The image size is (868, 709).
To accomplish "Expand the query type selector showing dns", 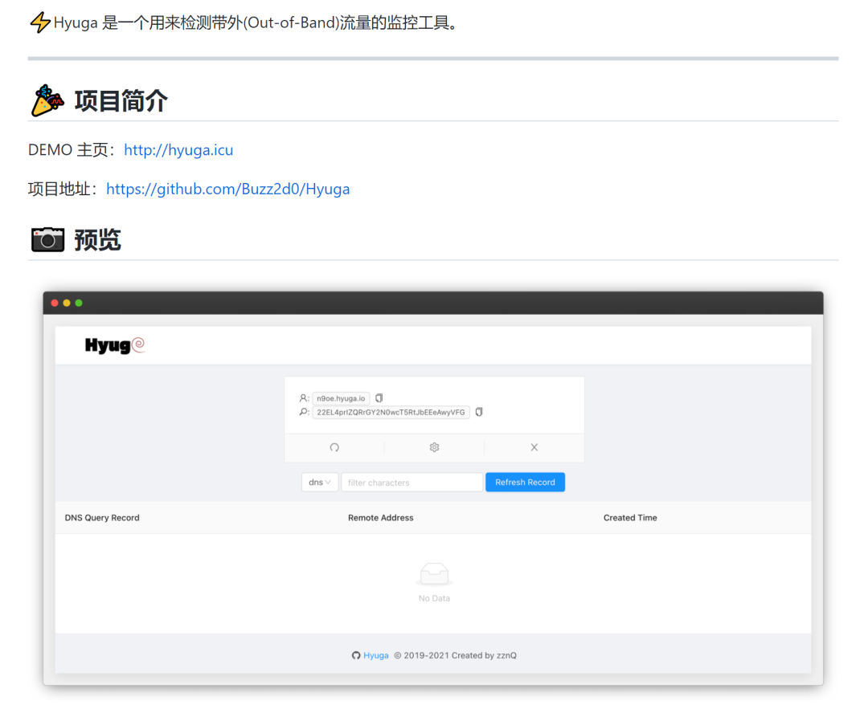I will point(319,482).
